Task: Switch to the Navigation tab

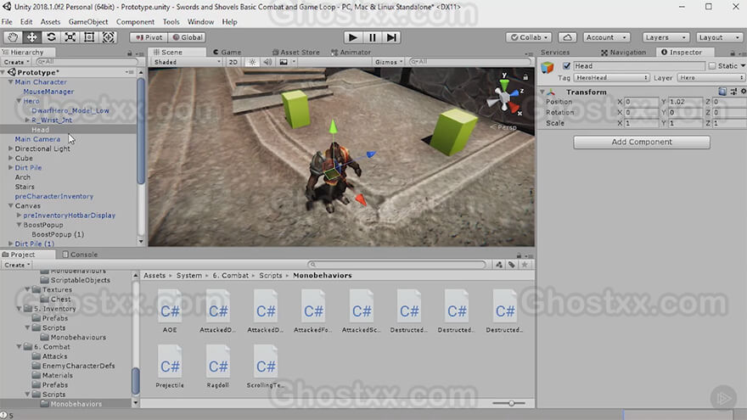Action: pyautogui.click(x=623, y=52)
